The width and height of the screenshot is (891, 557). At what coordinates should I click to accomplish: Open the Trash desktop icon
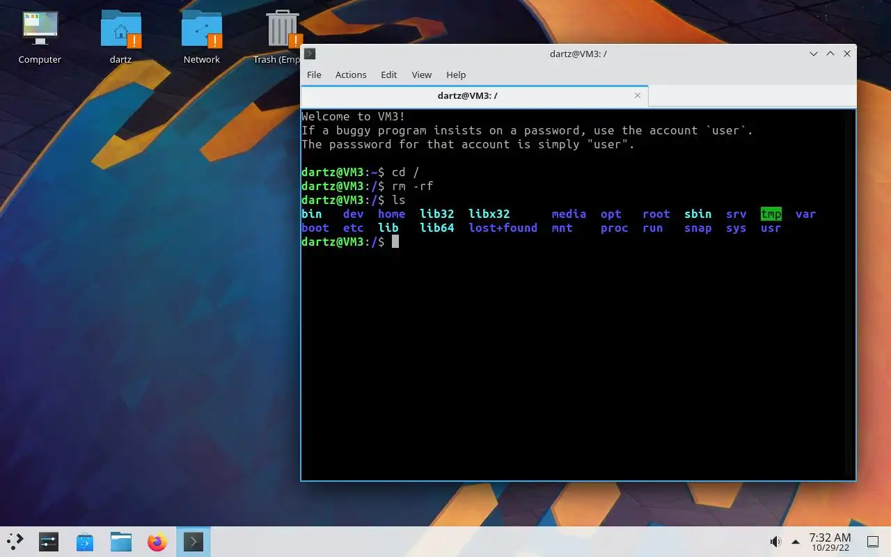[281, 38]
